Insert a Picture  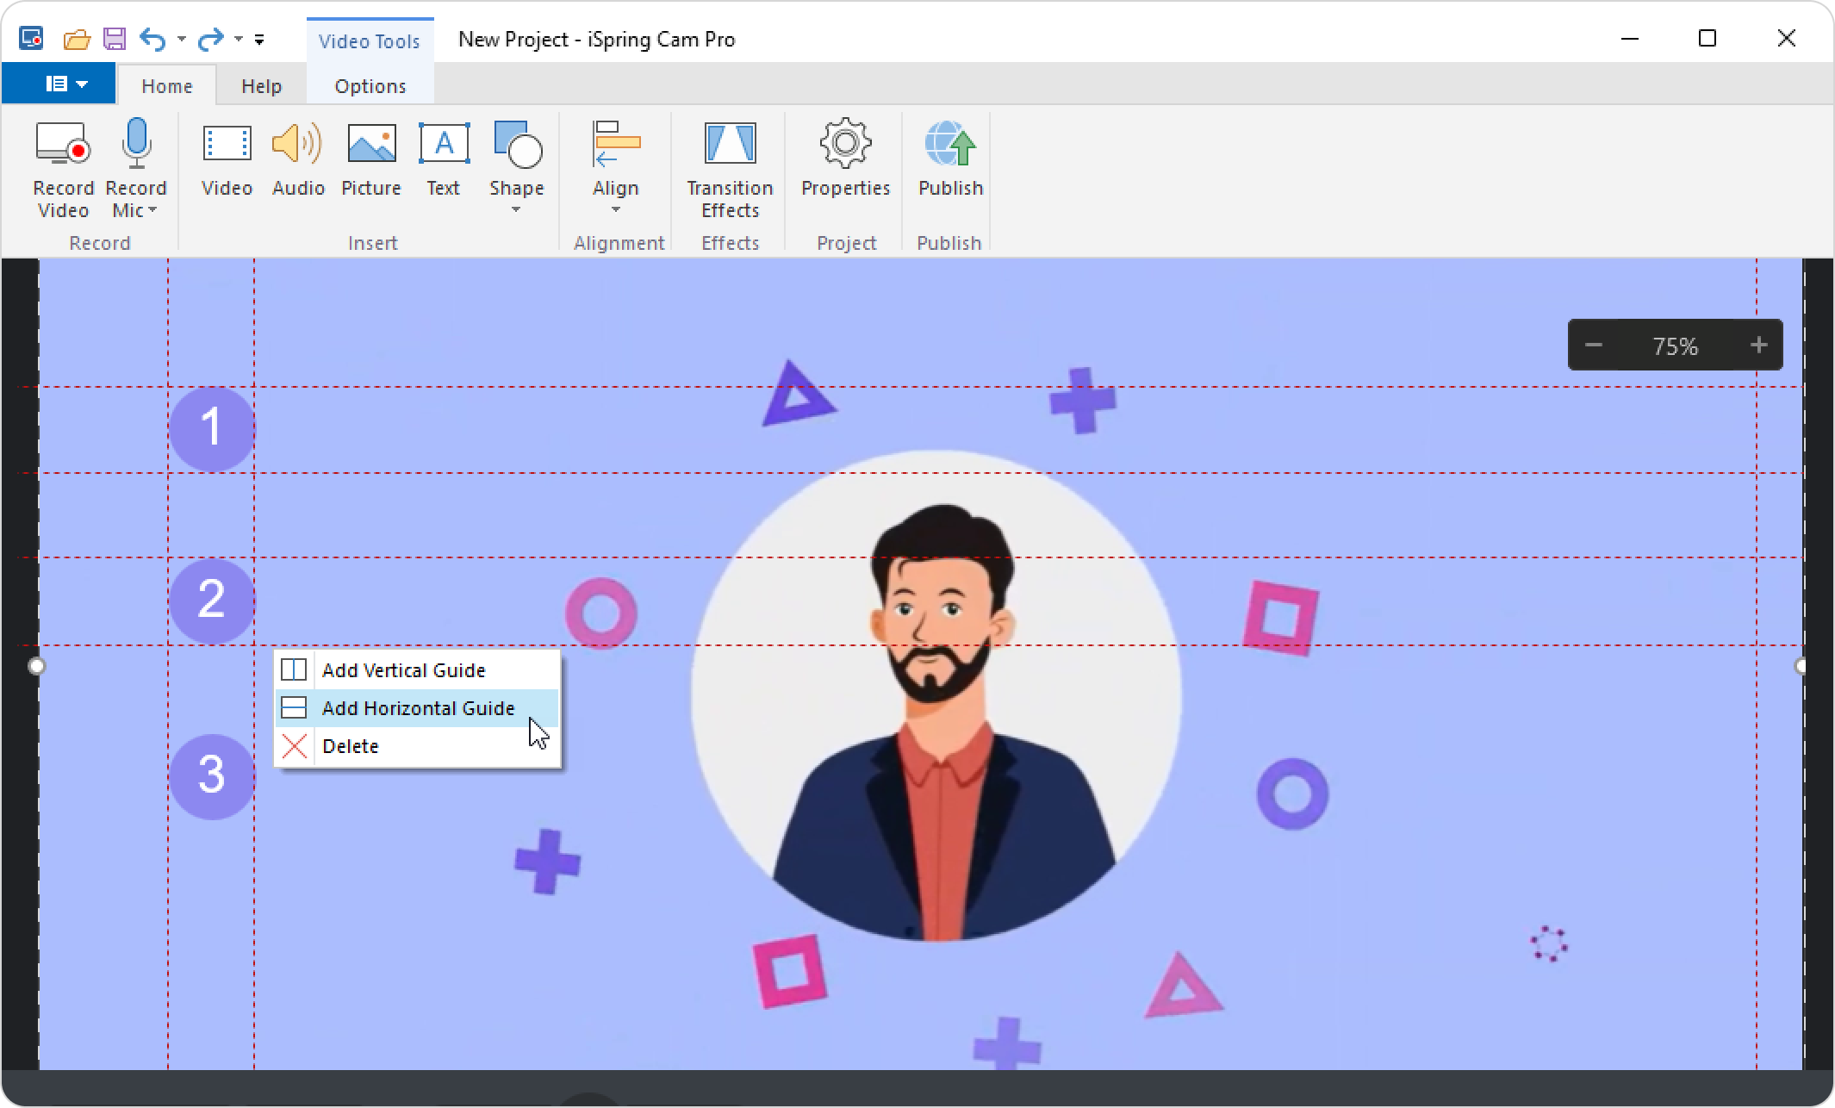[371, 144]
